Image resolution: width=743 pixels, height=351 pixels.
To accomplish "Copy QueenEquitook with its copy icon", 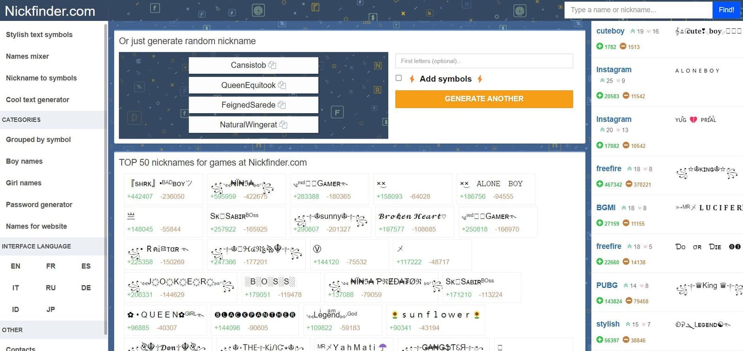I will (282, 85).
